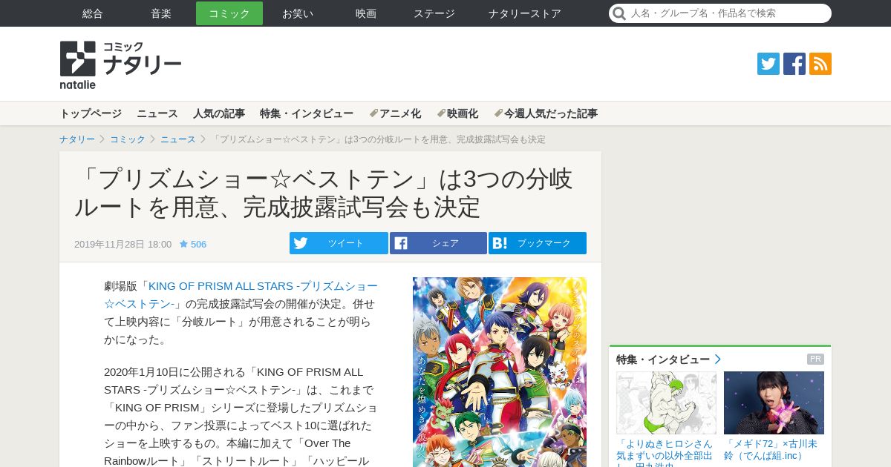Click the search magnifier icon
This screenshot has height=467, width=891.
(619, 13)
